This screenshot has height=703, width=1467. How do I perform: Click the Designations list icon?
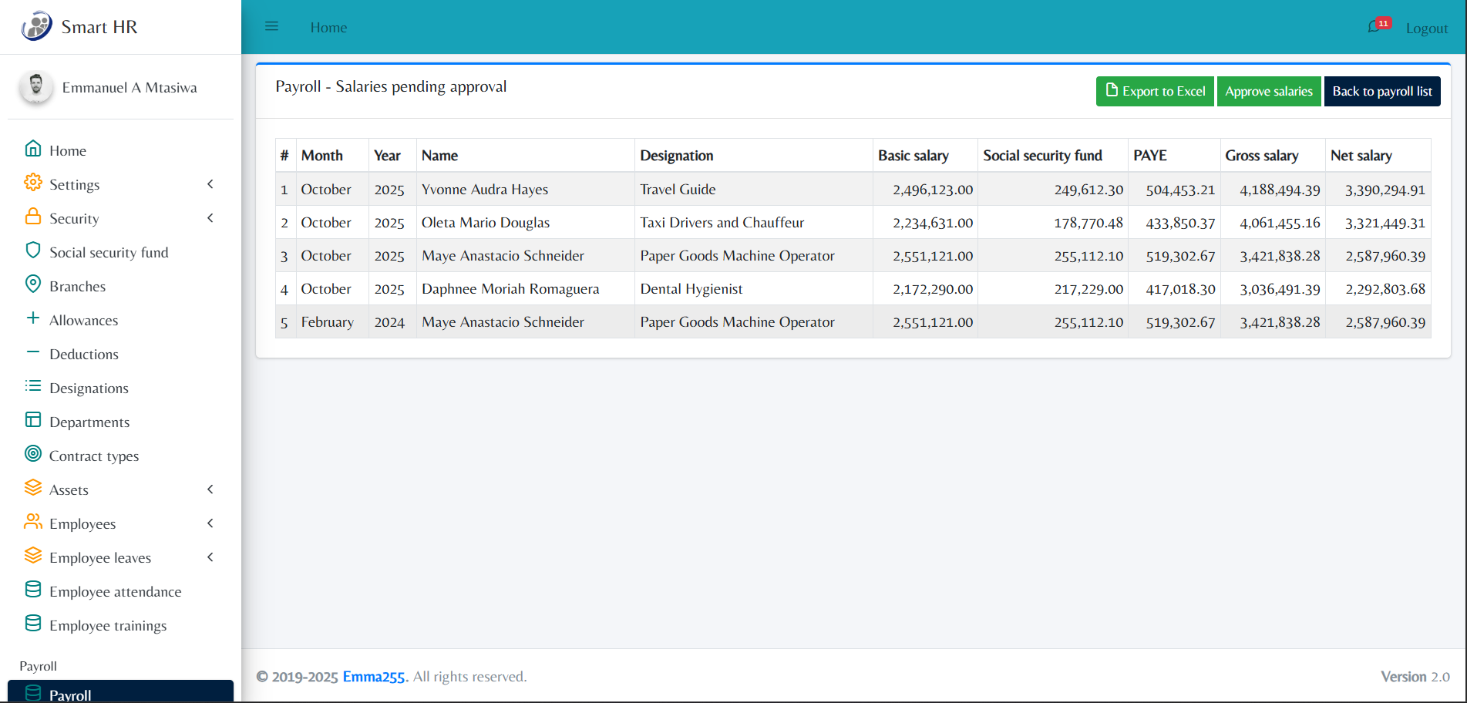pos(32,386)
